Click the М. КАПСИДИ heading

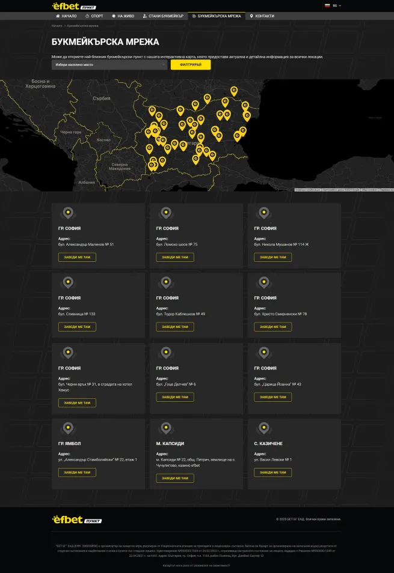coord(170,444)
